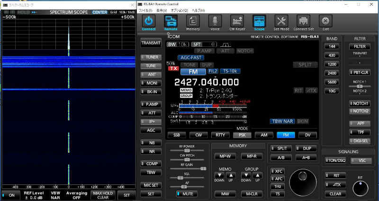Toggle the Scope toolbar icon
Image resolution: width=379 pixels, height=201 pixels.
259,21
